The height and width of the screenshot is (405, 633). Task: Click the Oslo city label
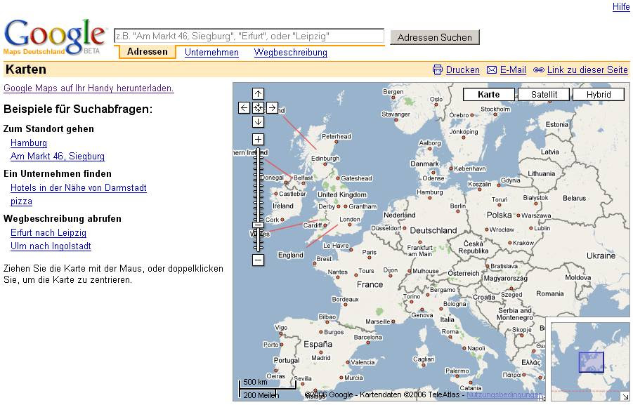[436, 99]
